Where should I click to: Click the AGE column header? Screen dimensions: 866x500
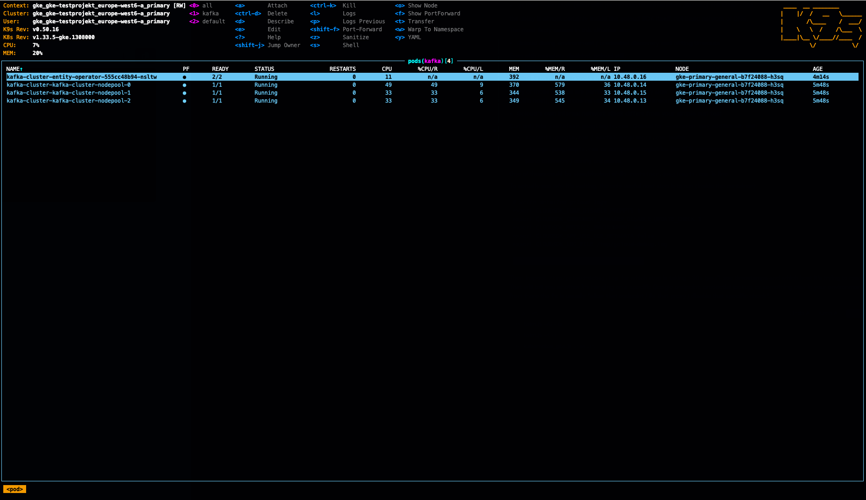818,69
